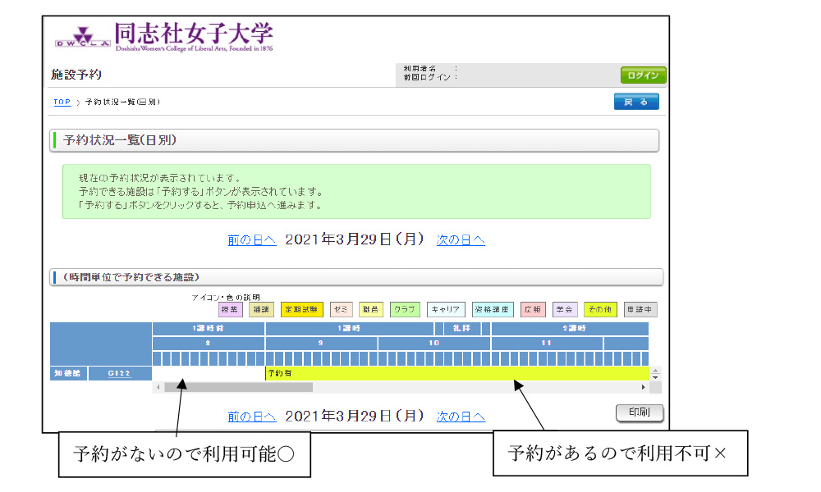The height and width of the screenshot is (492, 821).
Task: Click the 申請中 legend swatch
Action: [x=640, y=309]
